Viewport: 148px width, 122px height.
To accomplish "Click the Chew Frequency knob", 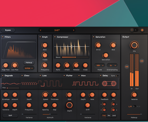I will (29, 105).
